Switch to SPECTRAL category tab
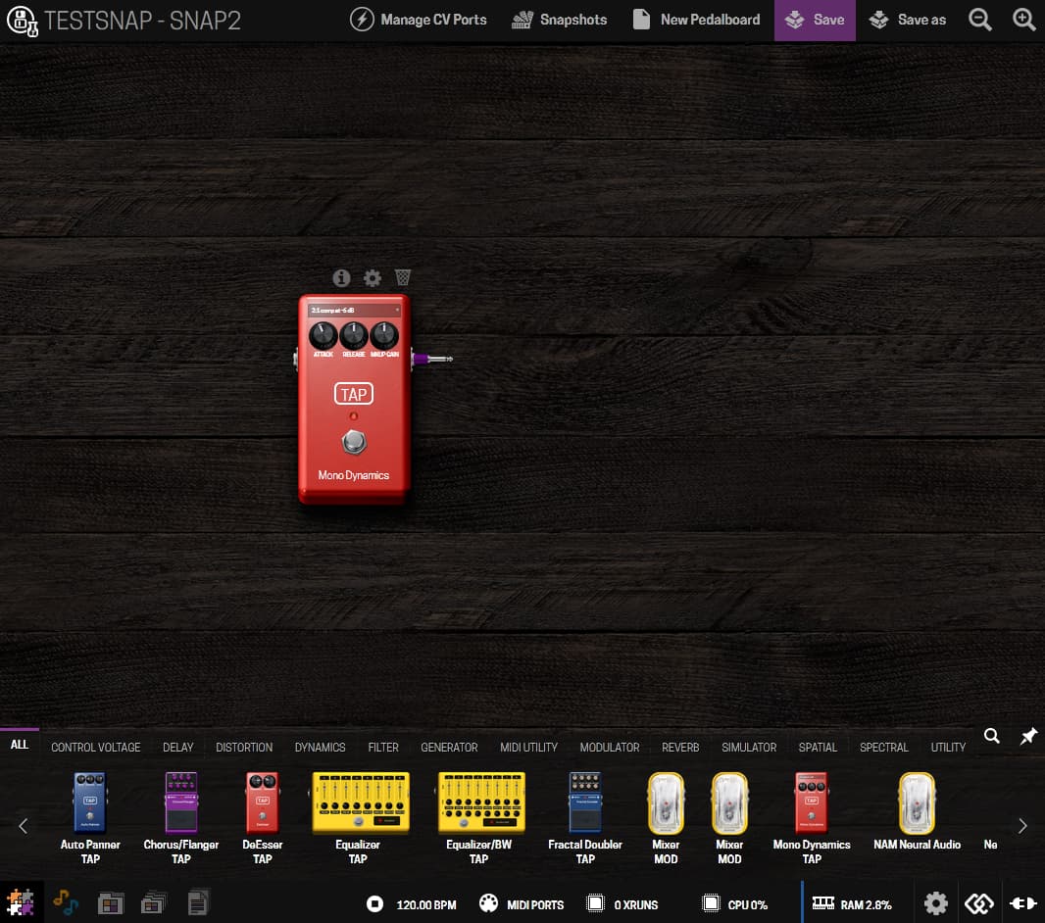The height and width of the screenshot is (923, 1045). [x=883, y=748]
